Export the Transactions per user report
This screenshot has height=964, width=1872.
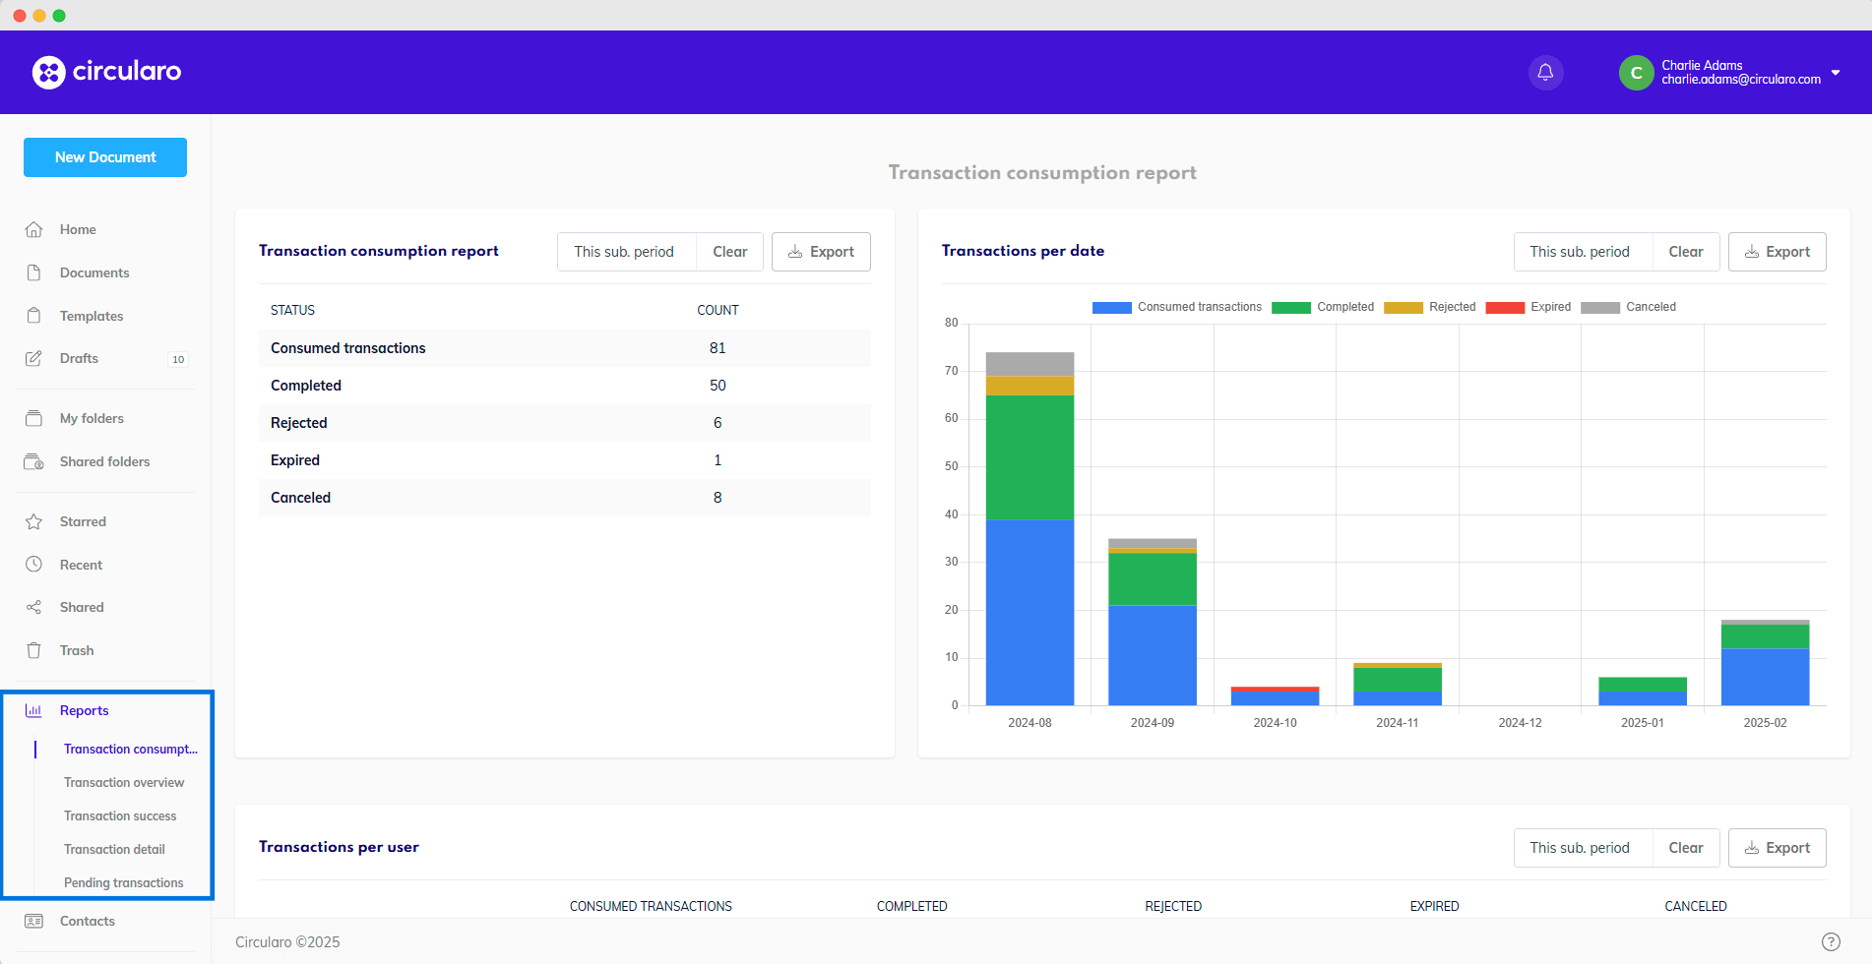[1777, 848]
